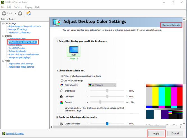Screen dimensions: 187x138
Task: Click the Color channel RGB icon
Action: 62,85
